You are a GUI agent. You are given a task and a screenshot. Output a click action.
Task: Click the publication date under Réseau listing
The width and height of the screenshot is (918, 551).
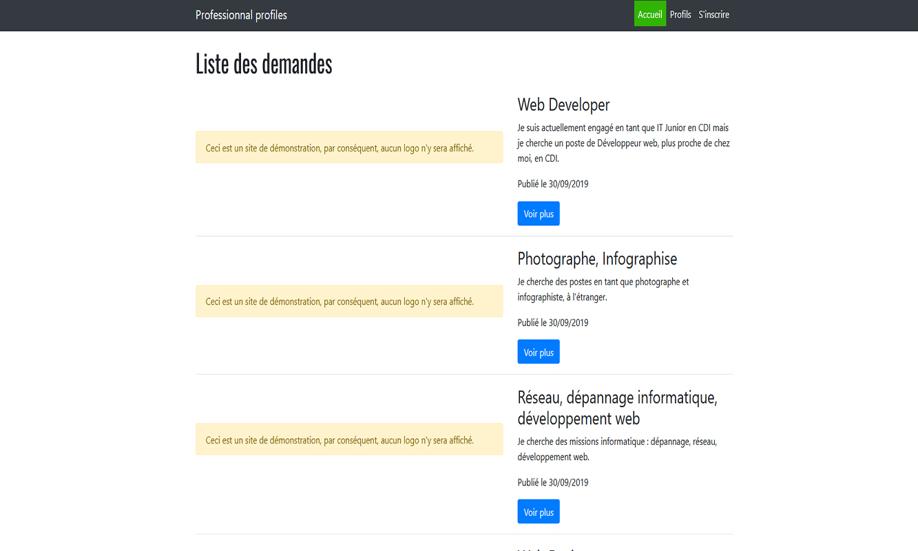552,482
